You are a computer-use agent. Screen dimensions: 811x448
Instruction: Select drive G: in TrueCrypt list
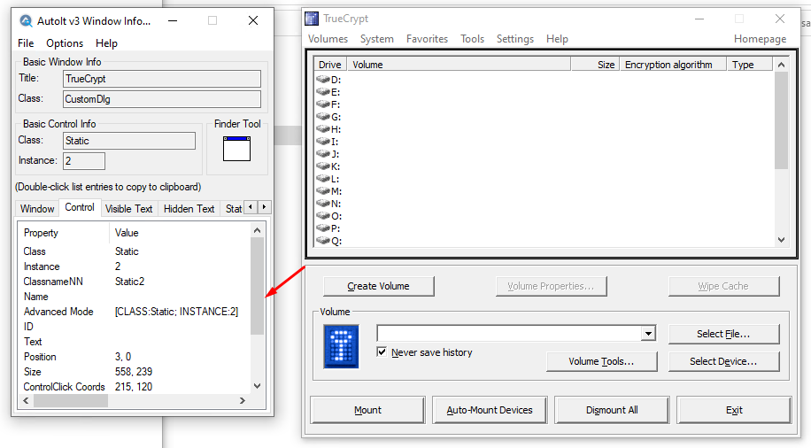[x=329, y=117]
